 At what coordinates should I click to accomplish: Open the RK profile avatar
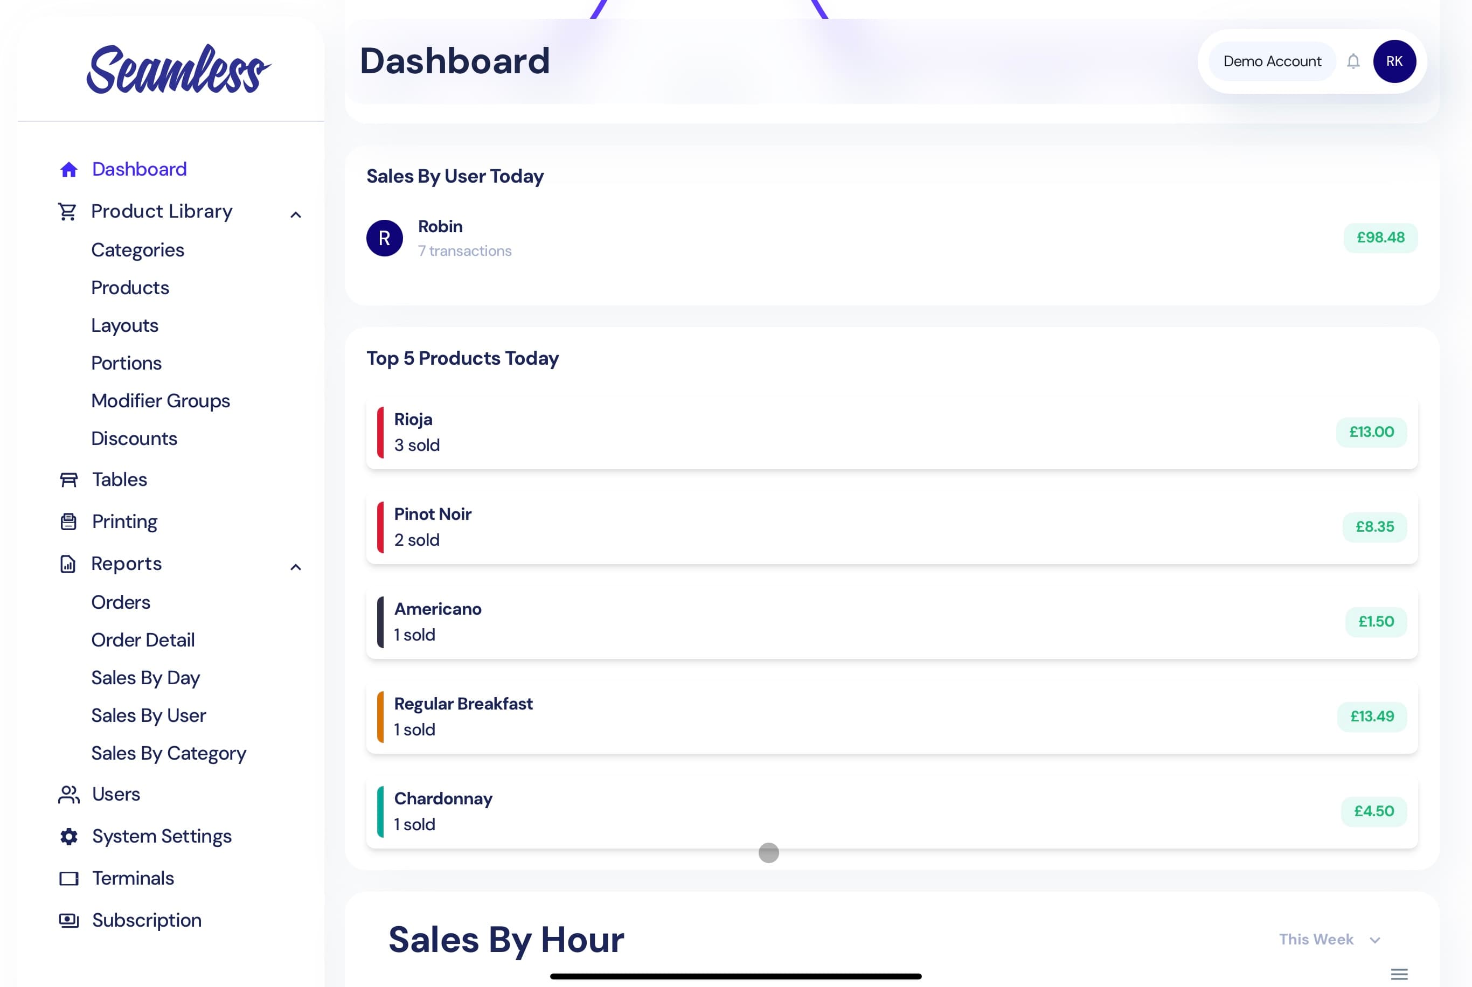tap(1394, 61)
